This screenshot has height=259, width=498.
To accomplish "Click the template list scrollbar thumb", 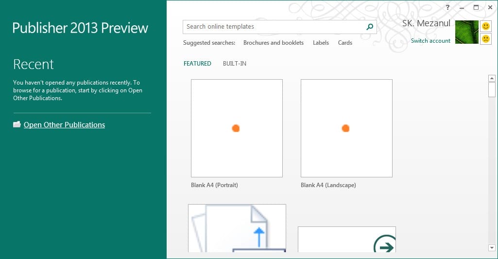I will (492, 89).
